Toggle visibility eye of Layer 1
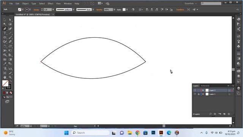 point(195,94)
